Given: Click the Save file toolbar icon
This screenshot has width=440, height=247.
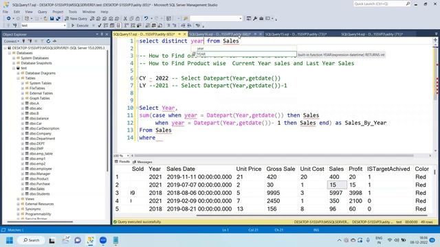Looking at the screenshot, I should pos(52,19).
